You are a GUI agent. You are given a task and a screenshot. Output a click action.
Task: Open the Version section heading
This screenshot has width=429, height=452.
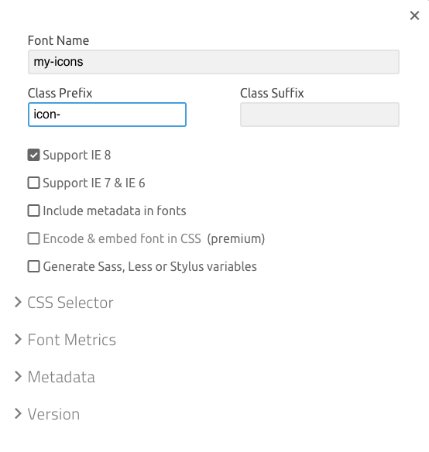pos(53,414)
